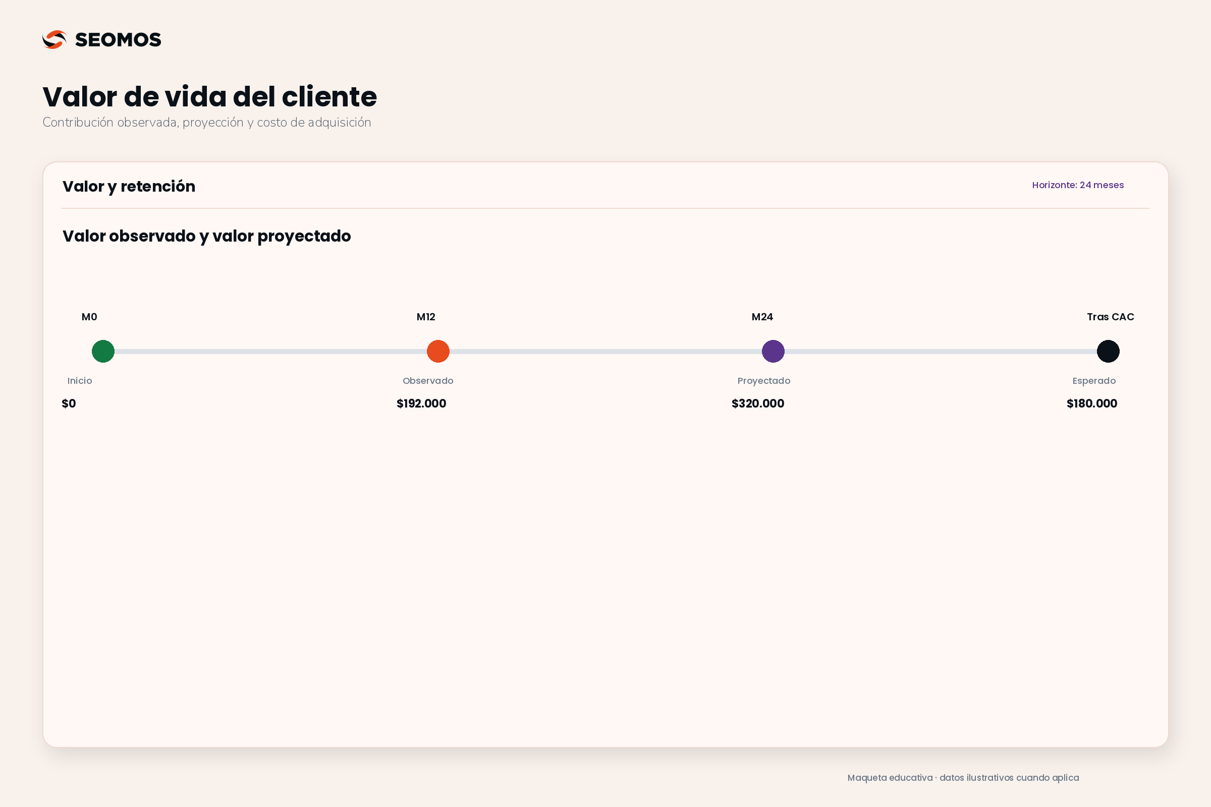Click the Valor y retención card title
The width and height of the screenshot is (1211, 807).
pyautogui.click(x=129, y=186)
